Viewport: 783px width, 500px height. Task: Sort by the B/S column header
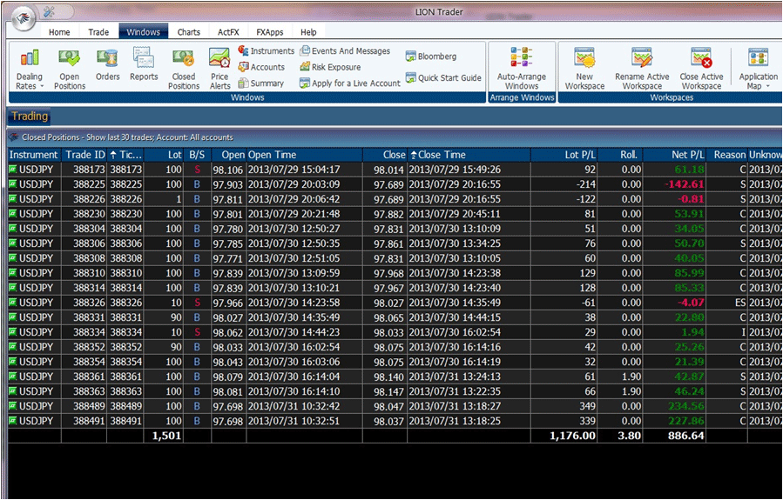pos(197,155)
